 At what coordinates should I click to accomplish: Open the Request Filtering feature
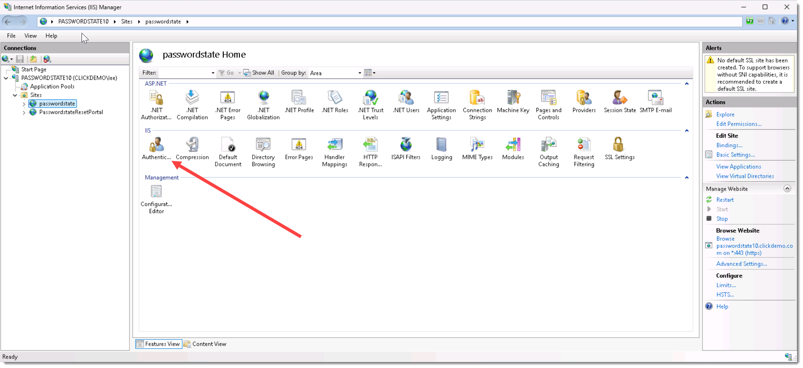pos(584,152)
